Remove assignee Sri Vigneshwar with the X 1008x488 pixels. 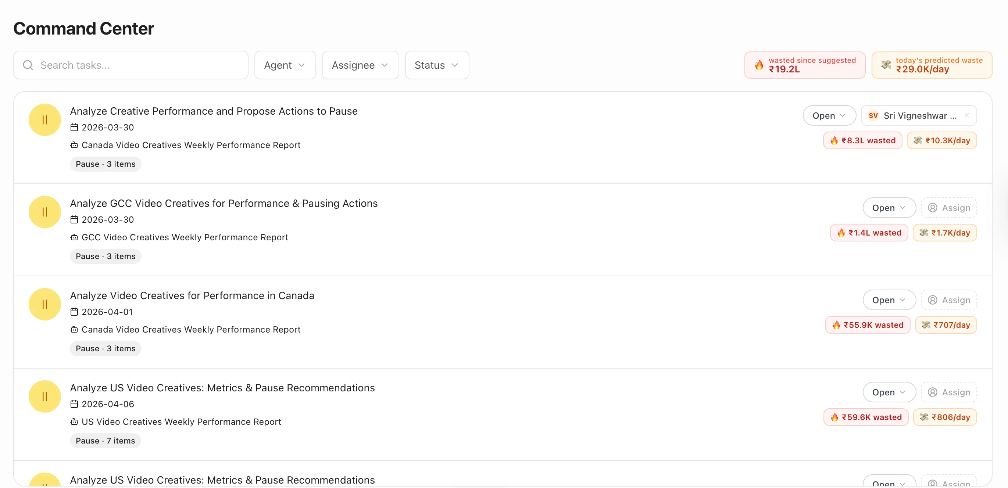coord(966,116)
